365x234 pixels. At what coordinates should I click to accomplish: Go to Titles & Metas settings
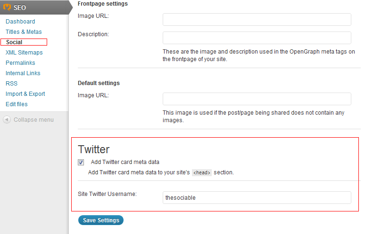(24, 32)
